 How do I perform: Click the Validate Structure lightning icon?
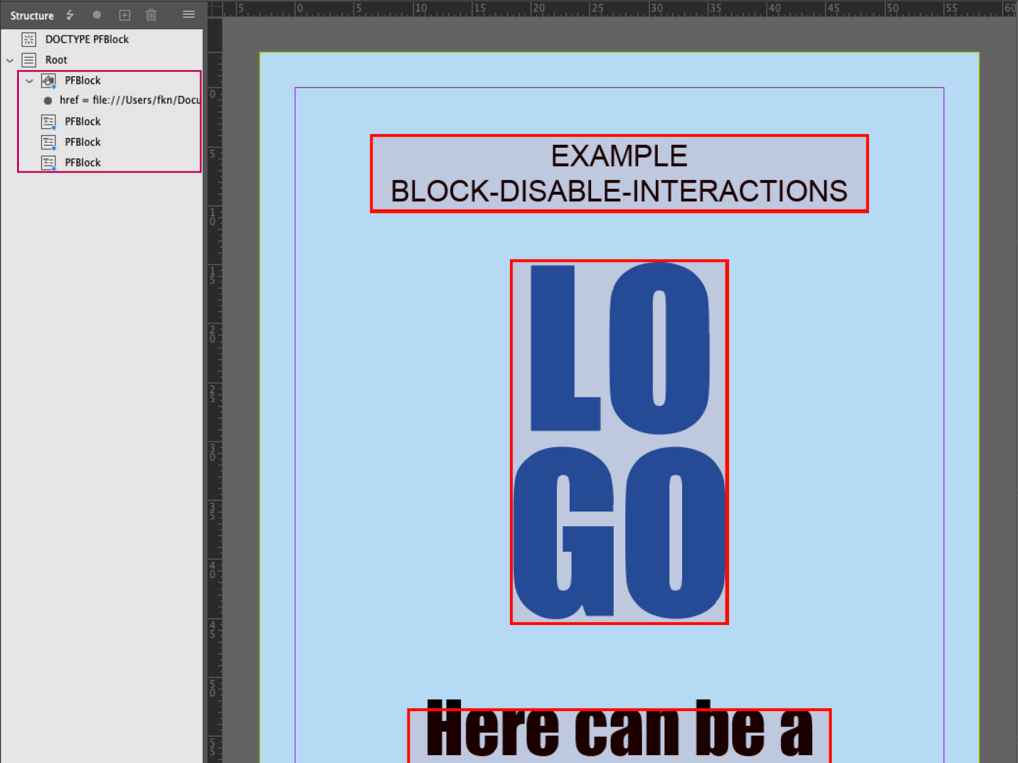(70, 15)
